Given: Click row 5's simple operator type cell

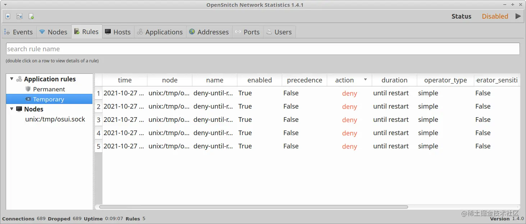Looking at the screenshot, I should pyautogui.click(x=445, y=146).
